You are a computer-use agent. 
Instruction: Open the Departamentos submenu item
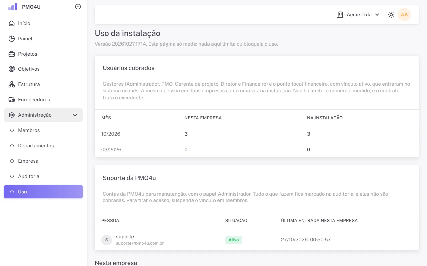pyautogui.click(x=43, y=146)
